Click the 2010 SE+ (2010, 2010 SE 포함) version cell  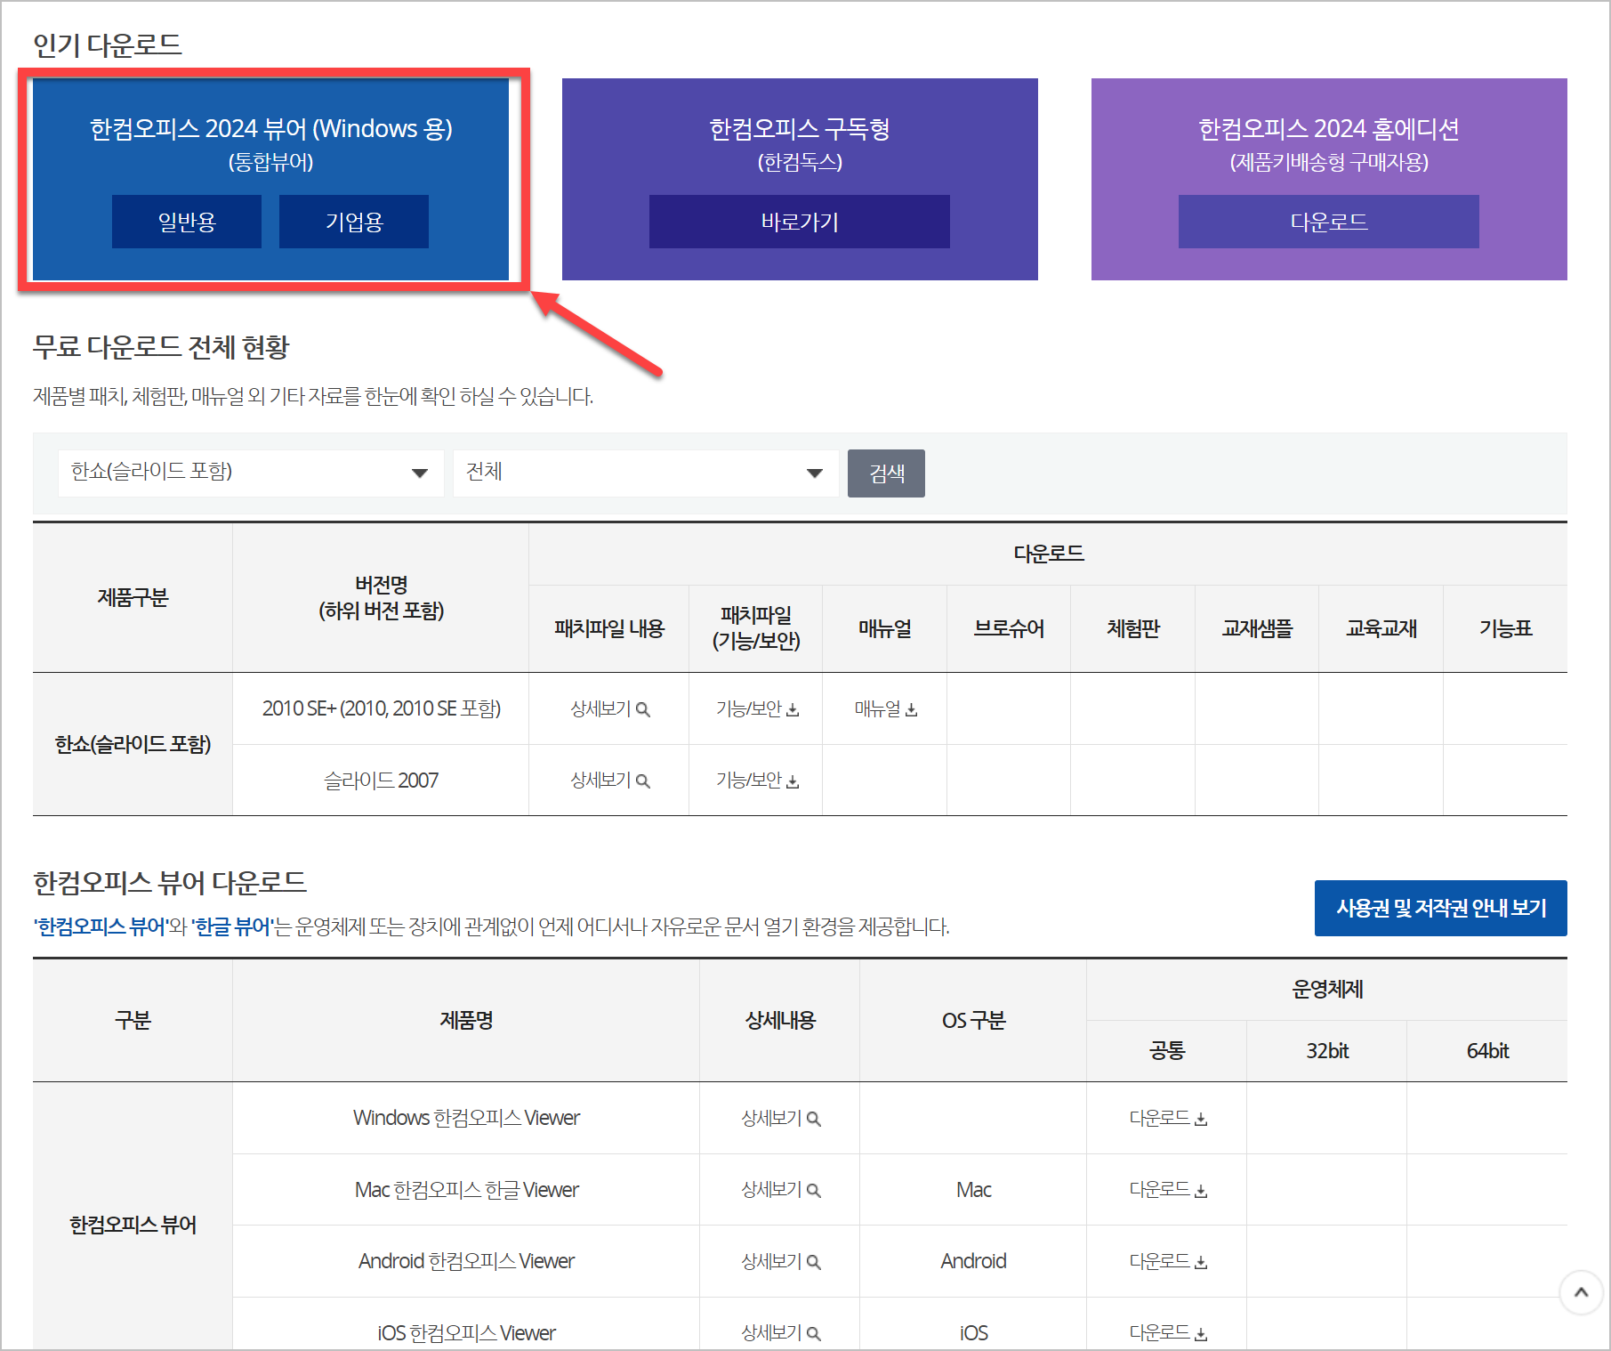coord(381,708)
